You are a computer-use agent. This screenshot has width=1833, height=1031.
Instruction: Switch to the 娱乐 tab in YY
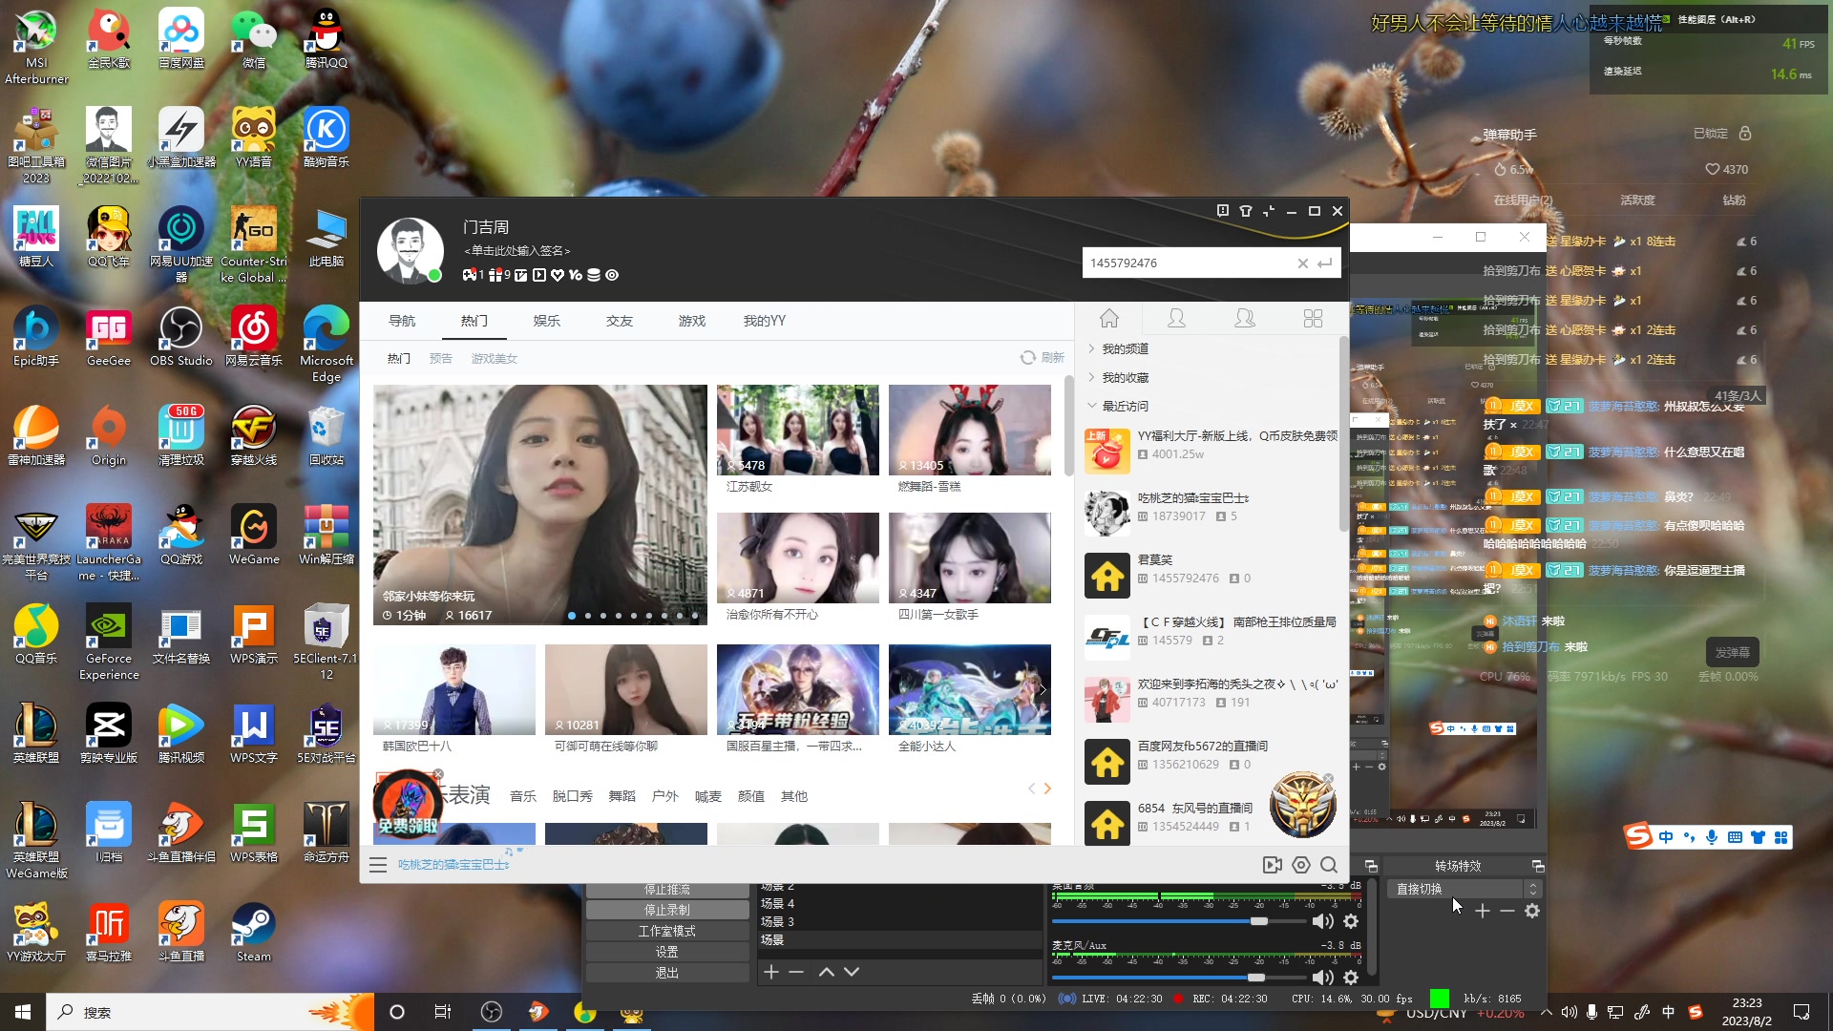pyautogui.click(x=547, y=321)
